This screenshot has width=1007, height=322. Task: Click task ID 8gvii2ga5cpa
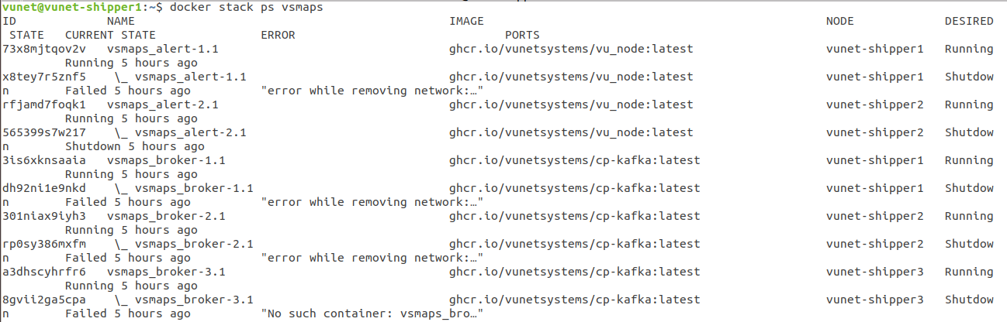(44, 300)
